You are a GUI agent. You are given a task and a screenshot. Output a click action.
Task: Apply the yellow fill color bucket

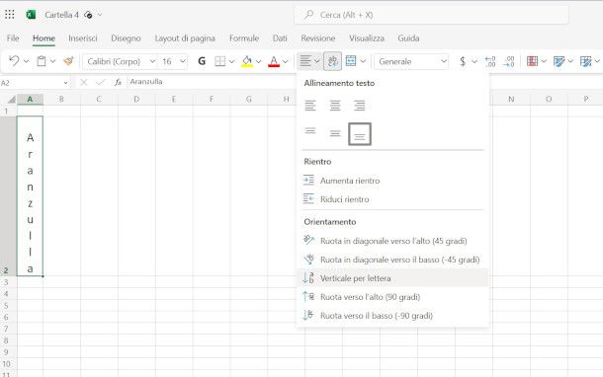pos(247,61)
